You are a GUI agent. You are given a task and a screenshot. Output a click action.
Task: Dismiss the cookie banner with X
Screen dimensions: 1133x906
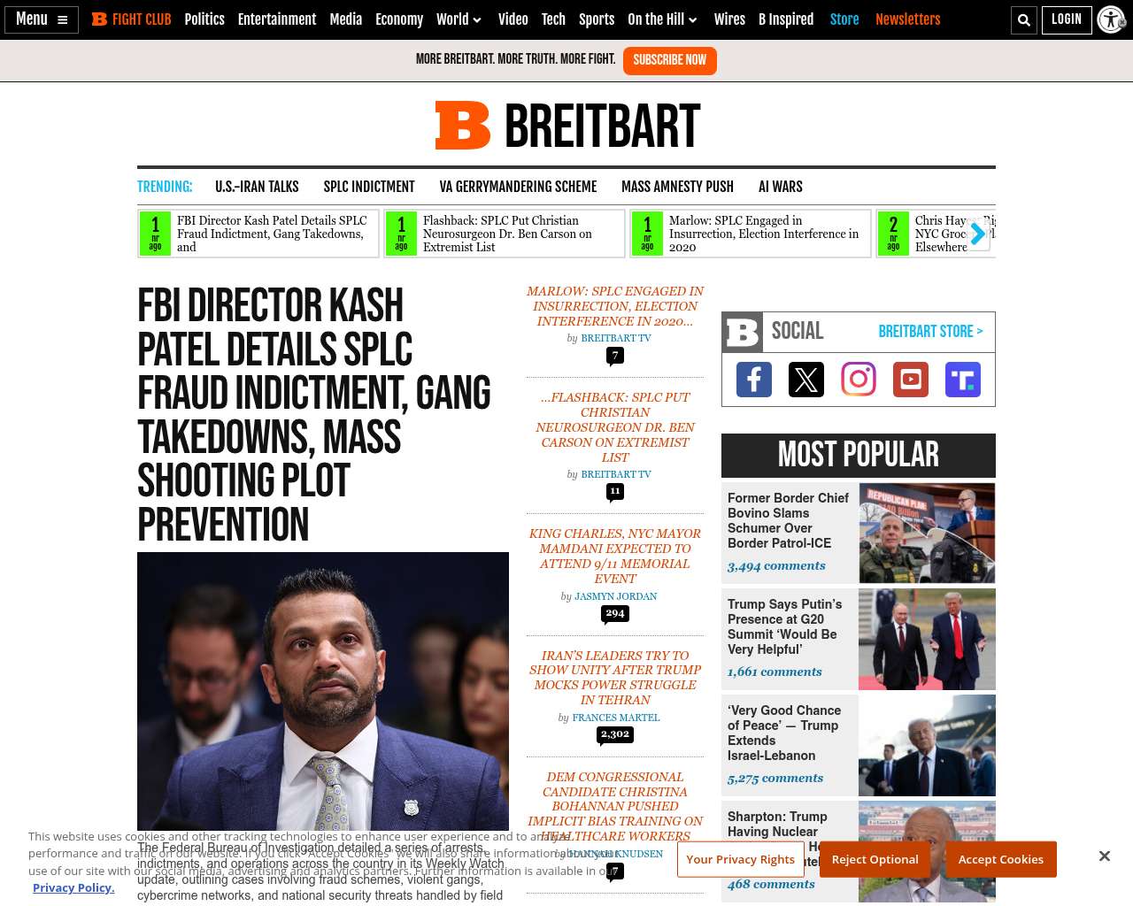(1104, 856)
